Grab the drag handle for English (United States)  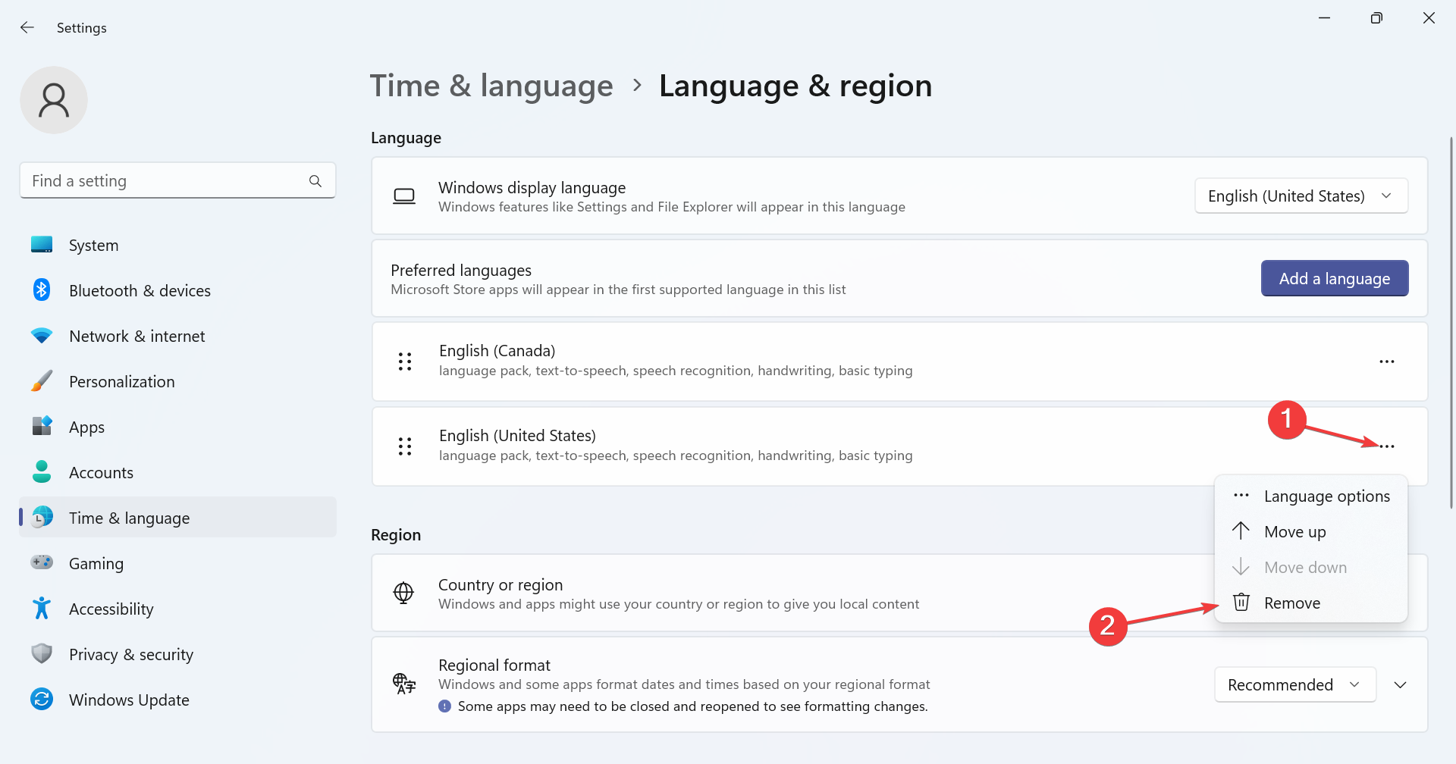pos(405,446)
